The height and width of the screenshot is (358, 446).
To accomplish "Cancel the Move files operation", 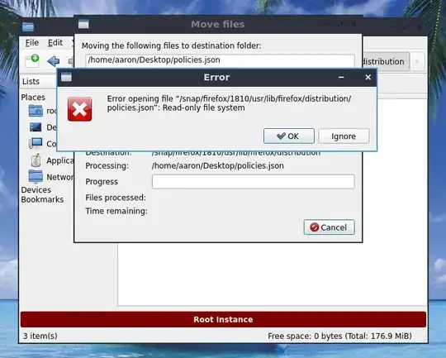I will tap(329, 227).
